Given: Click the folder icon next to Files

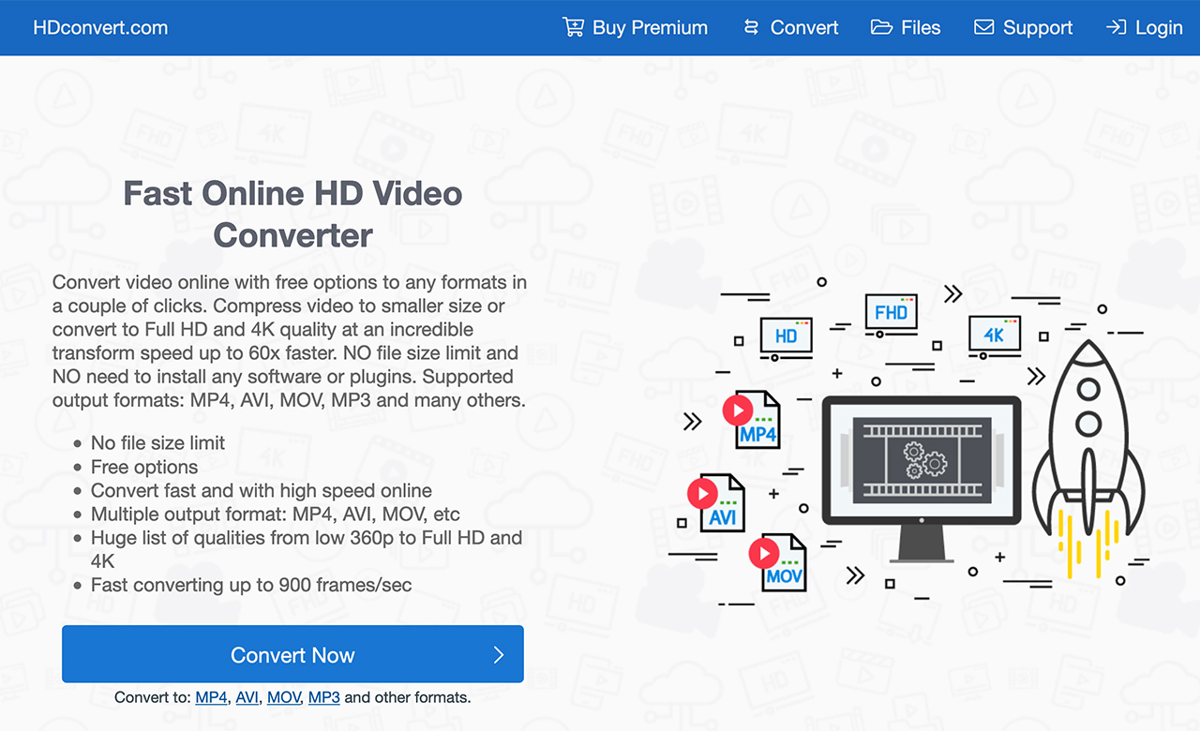Looking at the screenshot, I should pyautogui.click(x=882, y=27).
